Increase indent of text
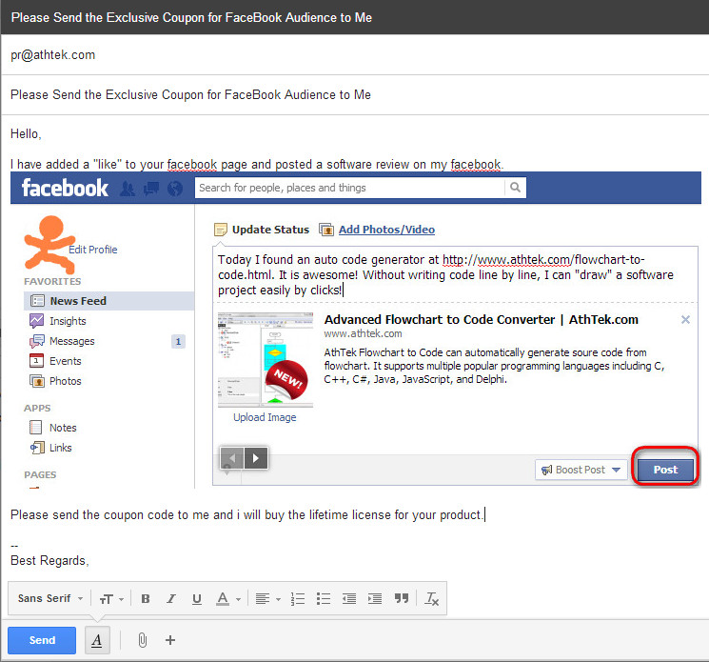 coord(375,598)
